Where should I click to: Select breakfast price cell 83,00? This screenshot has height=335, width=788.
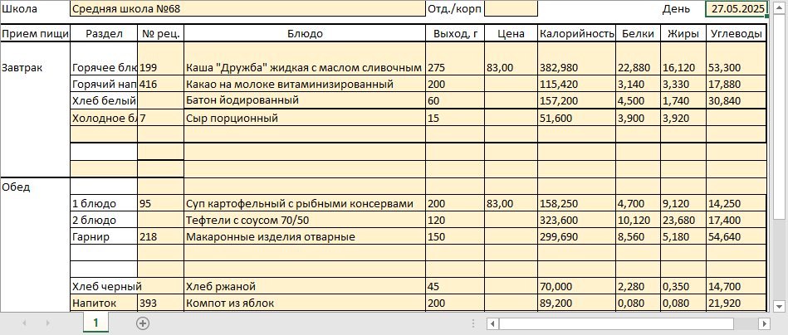pyautogui.click(x=511, y=59)
